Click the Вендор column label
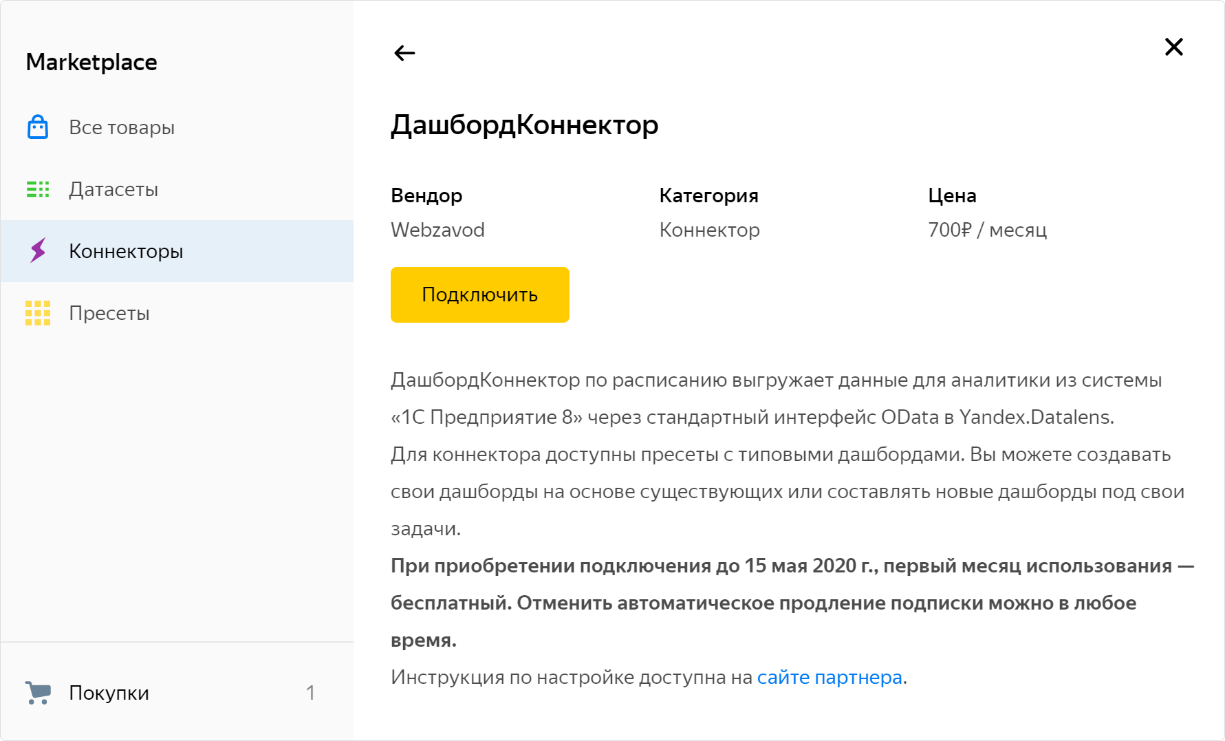The width and height of the screenshot is (1225, 741). coord(426,195)
